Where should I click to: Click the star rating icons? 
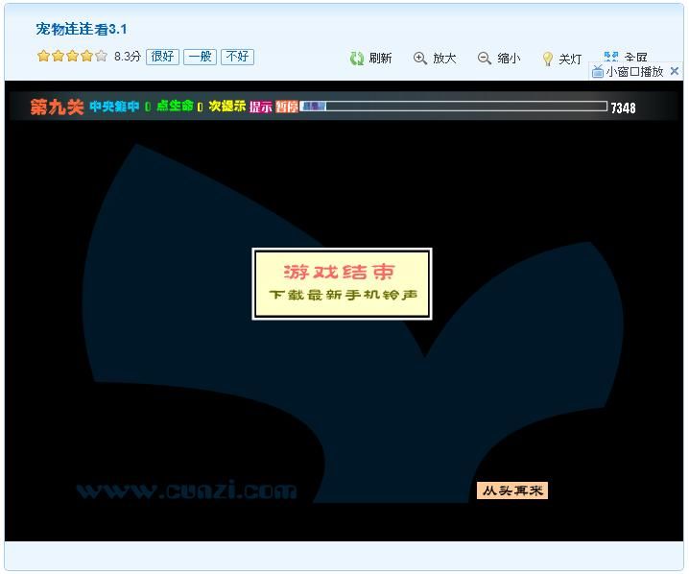72,57
